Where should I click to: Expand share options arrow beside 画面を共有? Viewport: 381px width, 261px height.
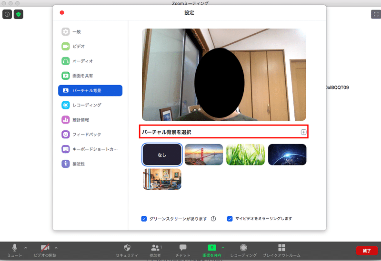pyautogui.click(x=223, y=248)
